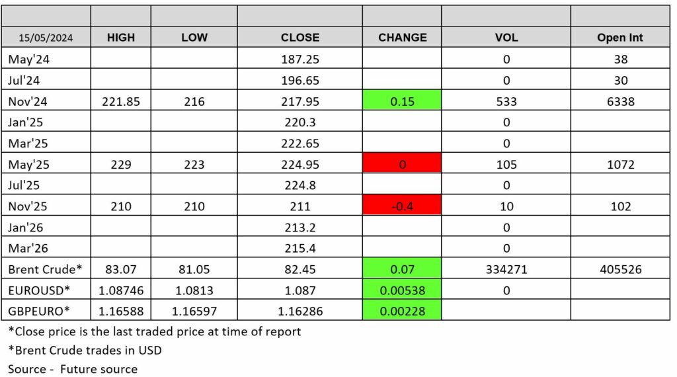Select the HIGH column header
The height and width of the screenshot is (377, 677).
121,38
